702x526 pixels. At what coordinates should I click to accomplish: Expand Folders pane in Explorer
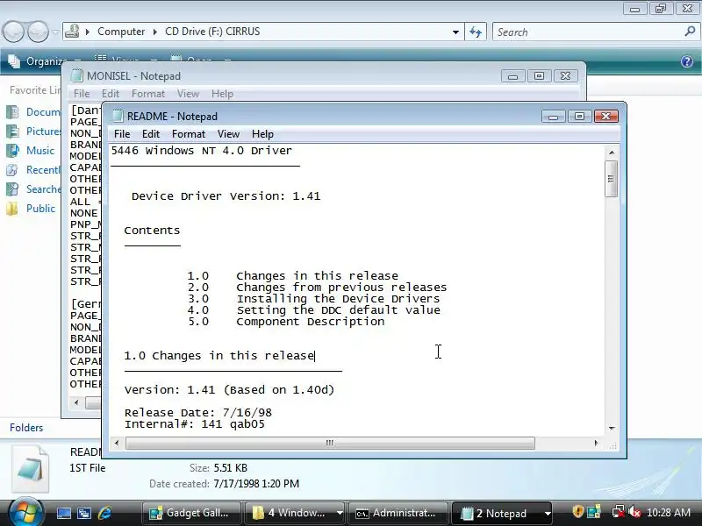pyautogui.click(x=26, y=428)
